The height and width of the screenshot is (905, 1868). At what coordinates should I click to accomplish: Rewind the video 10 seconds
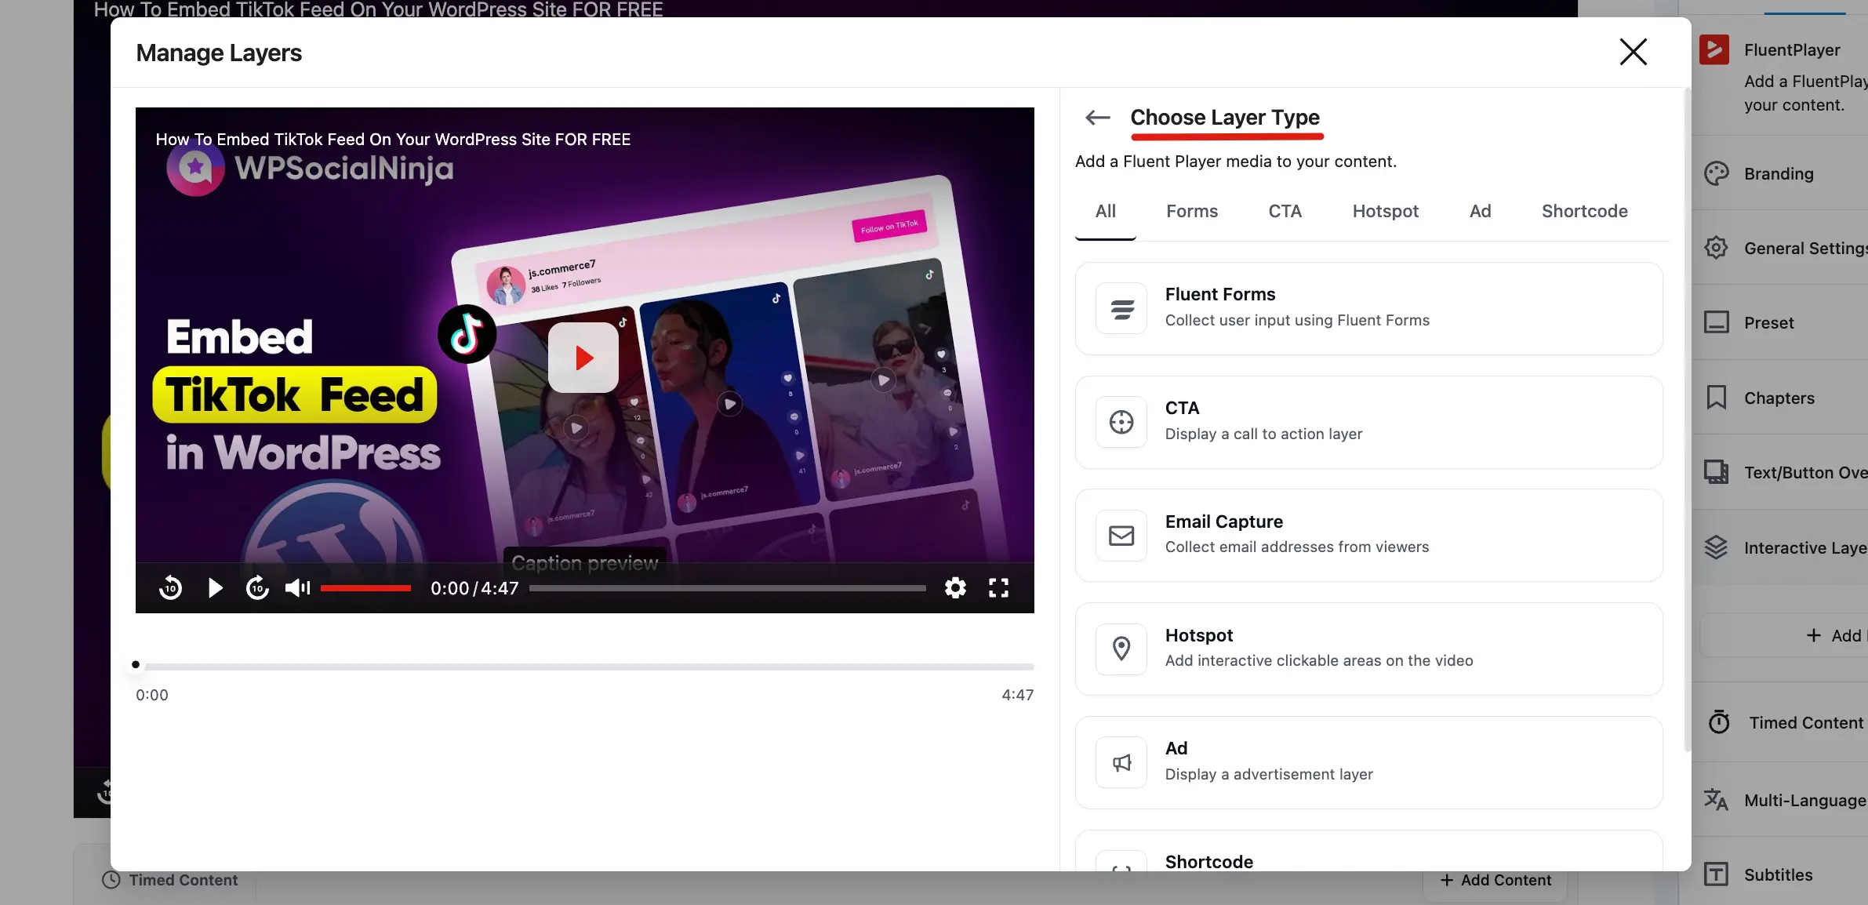pyautogui.click(x=170, y=587)
